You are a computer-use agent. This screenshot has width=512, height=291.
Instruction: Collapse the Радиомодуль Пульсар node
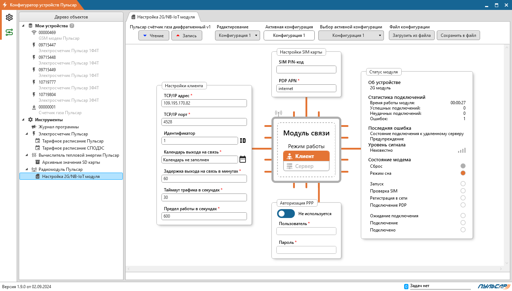pyautogui.click(x=27, y=169)
